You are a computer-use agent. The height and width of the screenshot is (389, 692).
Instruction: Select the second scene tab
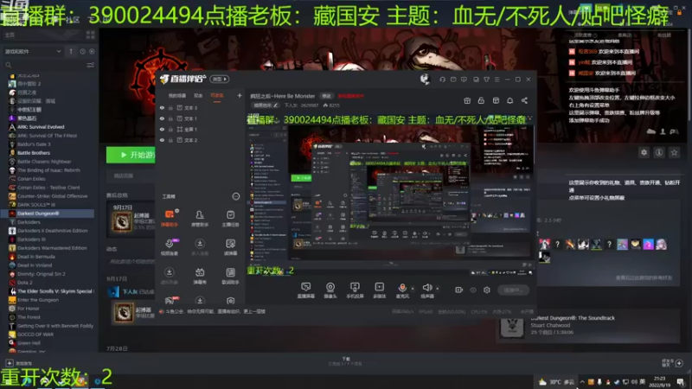(198, 96)
